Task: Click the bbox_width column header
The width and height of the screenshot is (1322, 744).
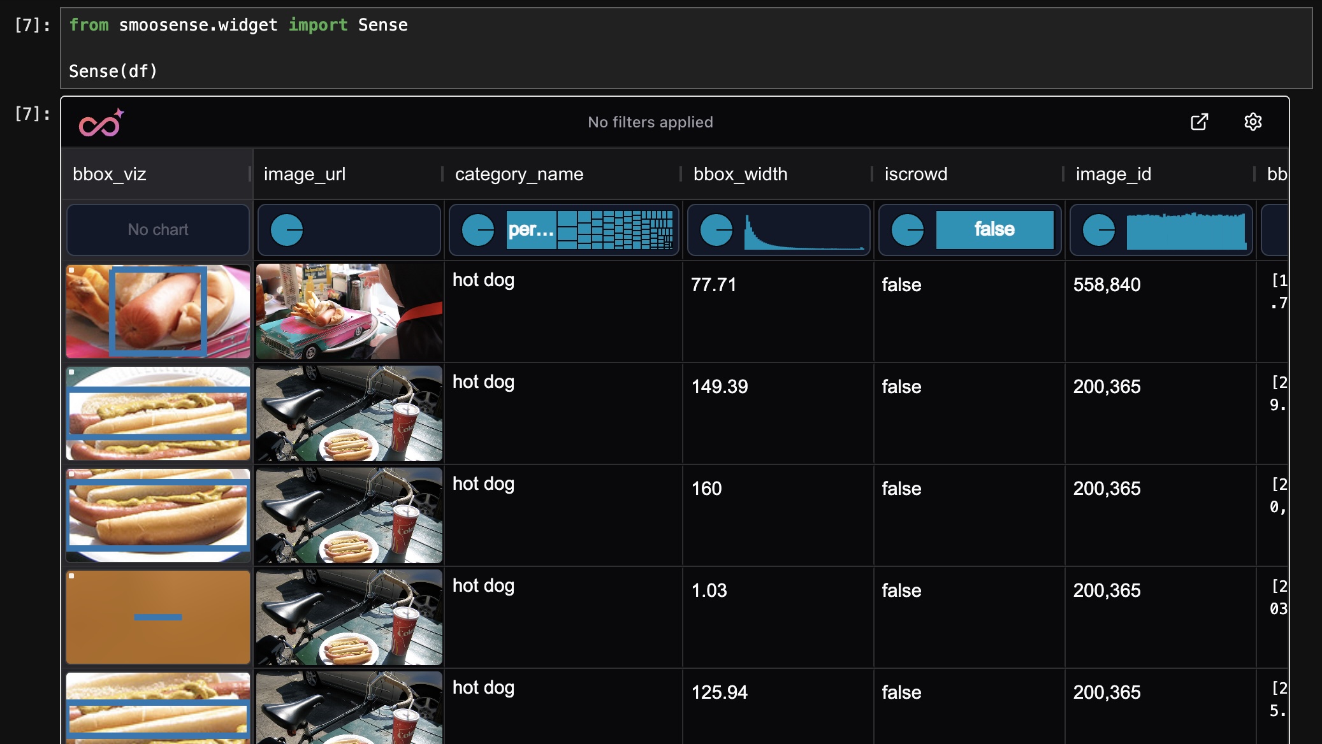Action: point(740,174)
